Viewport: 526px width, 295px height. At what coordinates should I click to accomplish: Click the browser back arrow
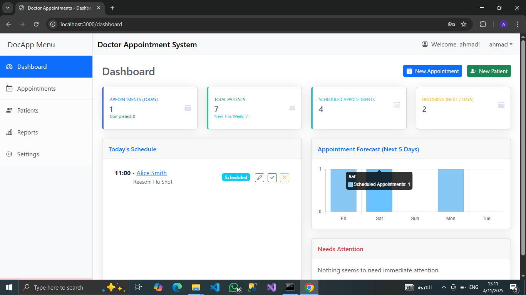tap(8, 24)
